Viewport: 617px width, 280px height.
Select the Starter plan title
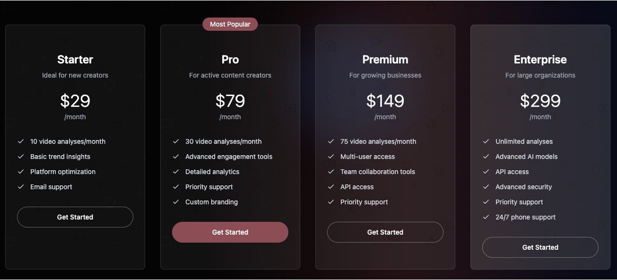[75, 59]
